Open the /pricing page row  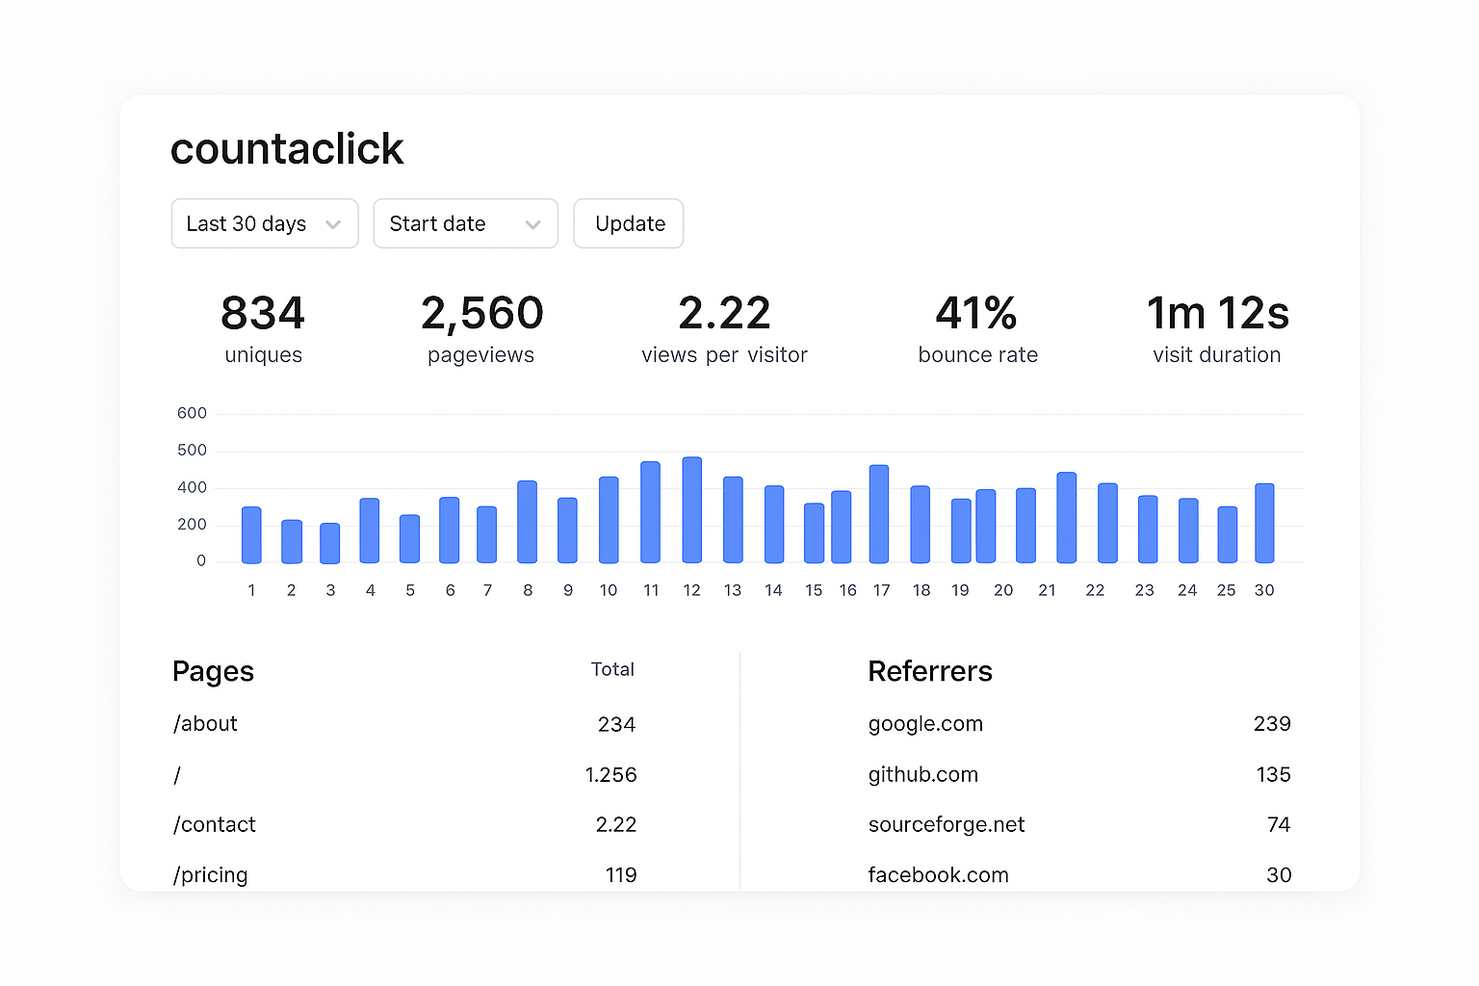click(211, 875)
